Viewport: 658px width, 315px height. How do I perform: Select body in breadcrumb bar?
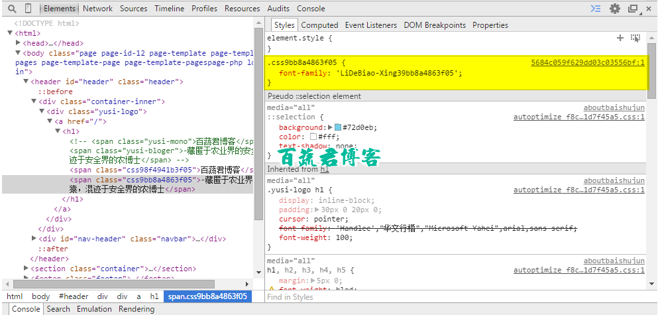40,296
